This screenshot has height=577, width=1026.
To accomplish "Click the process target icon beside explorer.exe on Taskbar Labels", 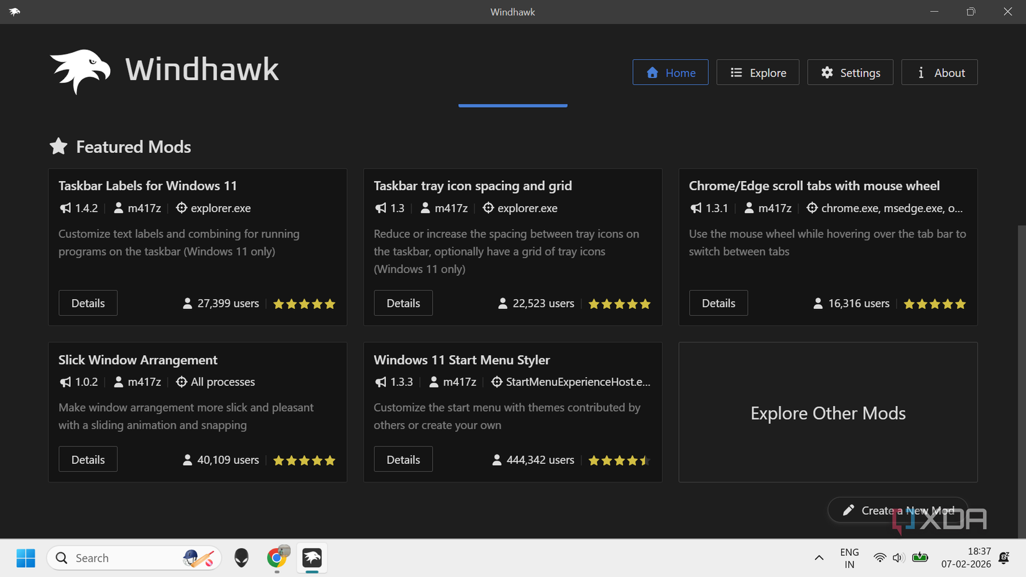I will (182, 208).
